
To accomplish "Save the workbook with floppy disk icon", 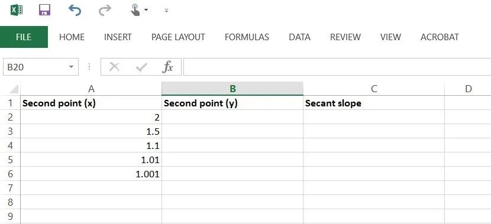I will (x=45, y=10).
